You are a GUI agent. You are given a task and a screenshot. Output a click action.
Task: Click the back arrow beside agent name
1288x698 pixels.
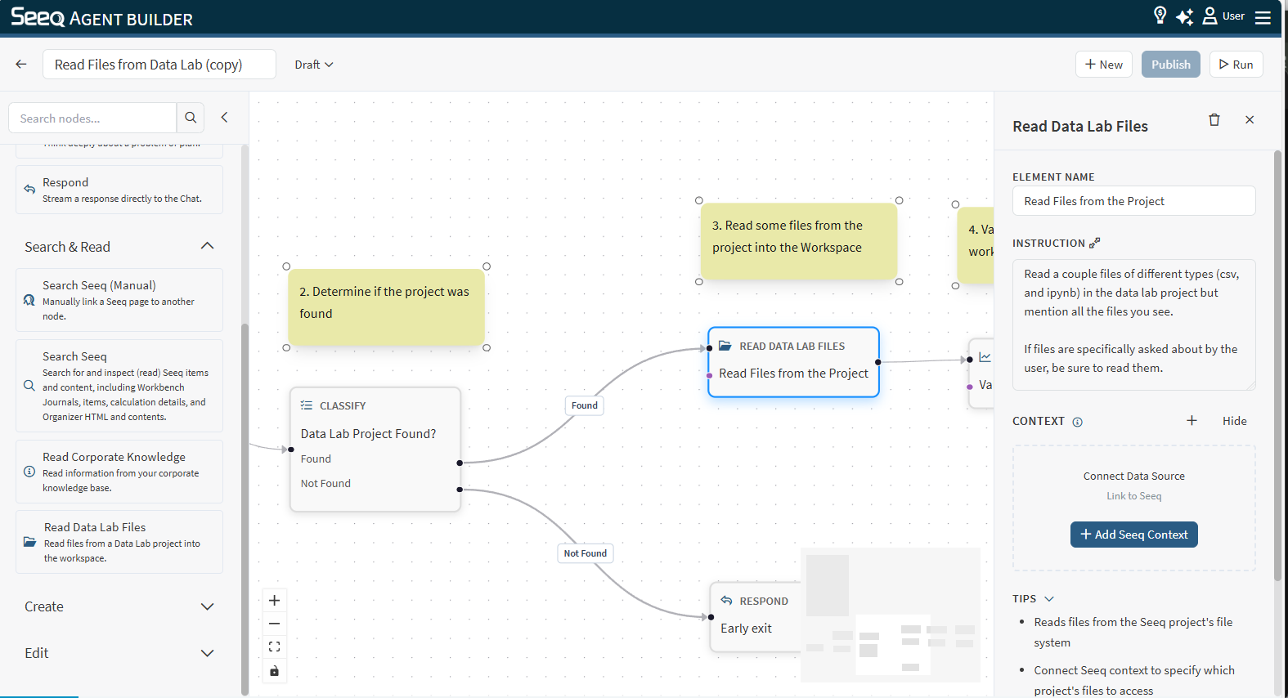(x=21, y=65)
